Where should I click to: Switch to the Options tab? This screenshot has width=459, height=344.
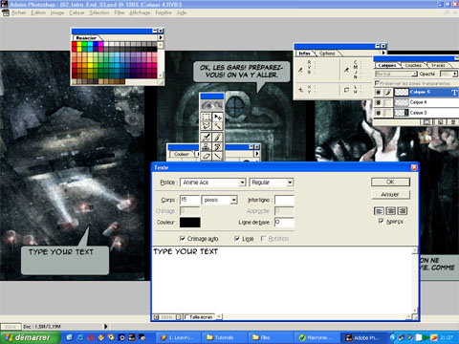click(327, 54)
